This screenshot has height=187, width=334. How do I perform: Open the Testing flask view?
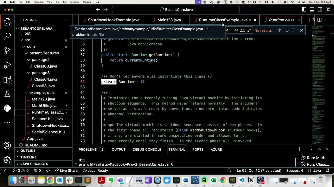7,94
